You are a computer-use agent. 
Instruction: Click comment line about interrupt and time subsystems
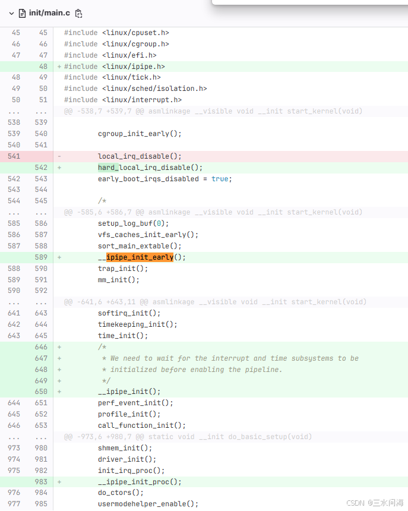pyautogui.click(x=230, y=358)
